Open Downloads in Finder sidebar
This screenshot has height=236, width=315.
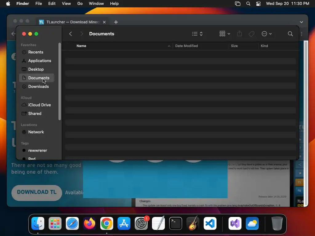[x=36, y=86]
